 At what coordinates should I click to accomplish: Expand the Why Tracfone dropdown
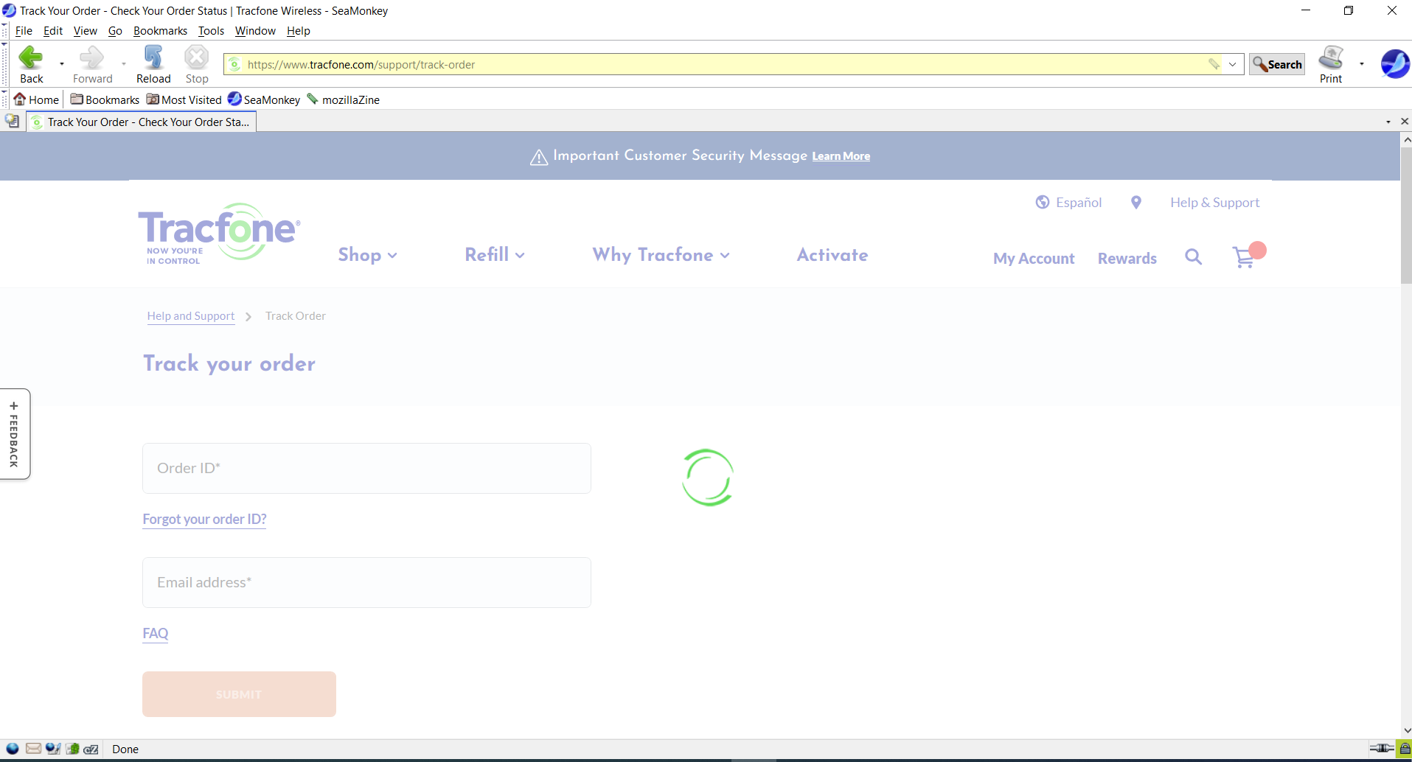[661, 255]
